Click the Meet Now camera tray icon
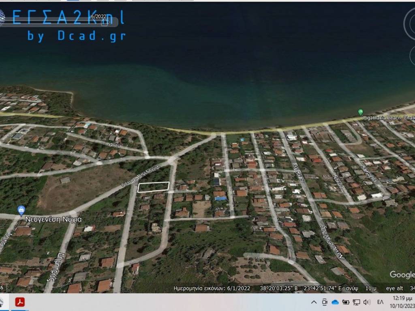The width and height of the screenshot is (415, 311). coord(325,302)
